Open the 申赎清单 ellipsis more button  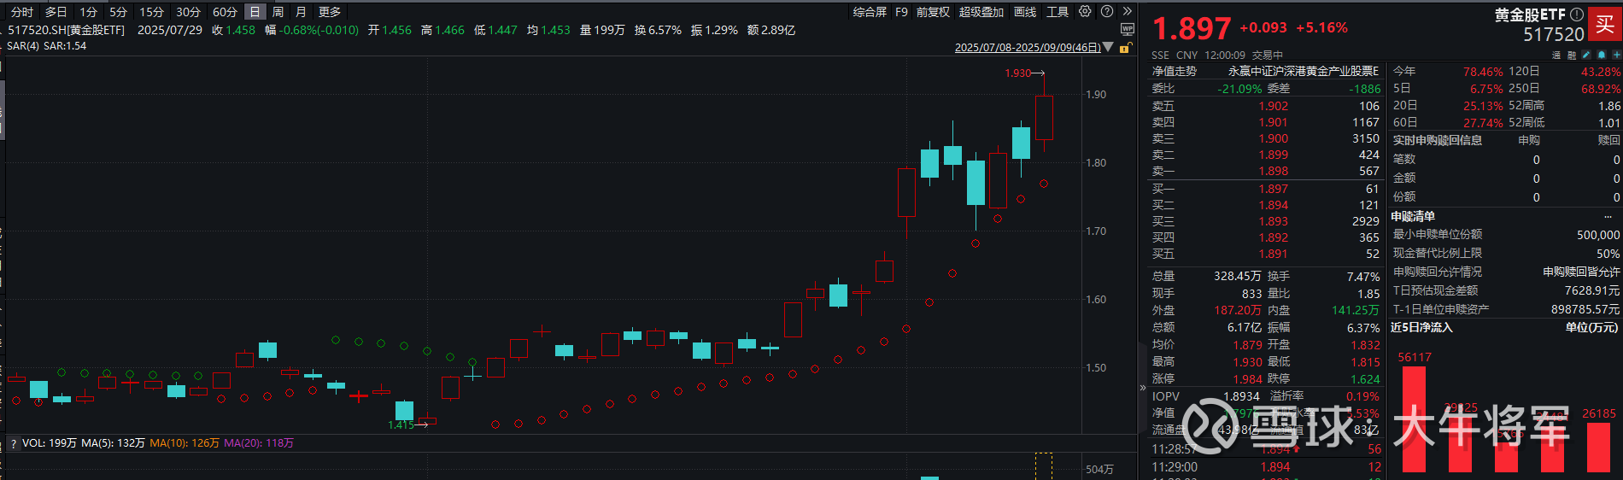1608,217
